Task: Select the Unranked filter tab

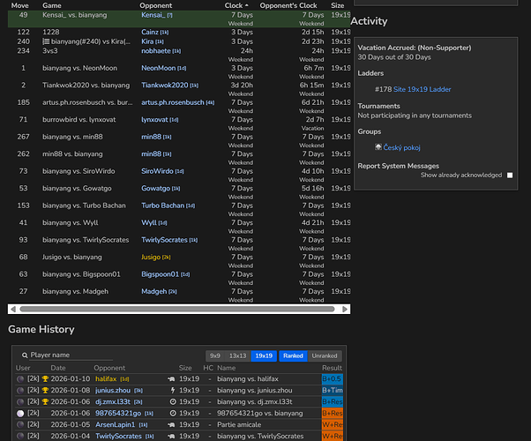Action: [325, 355]
